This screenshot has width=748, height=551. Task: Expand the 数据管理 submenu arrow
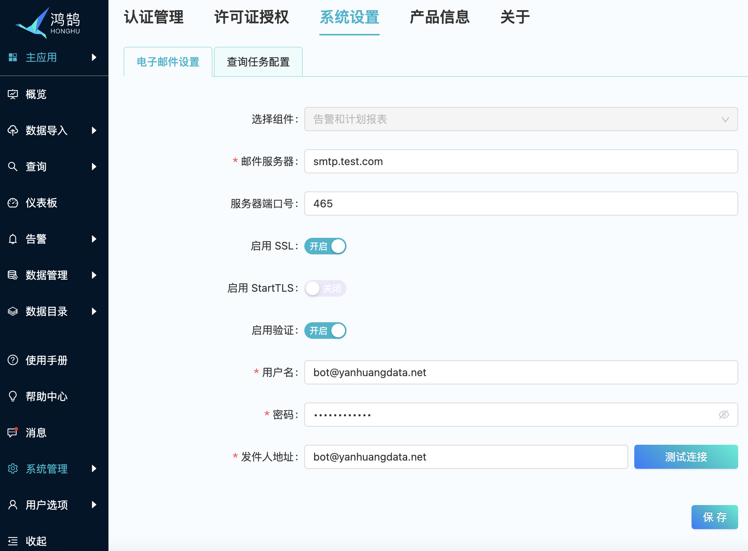coord(94,275)
